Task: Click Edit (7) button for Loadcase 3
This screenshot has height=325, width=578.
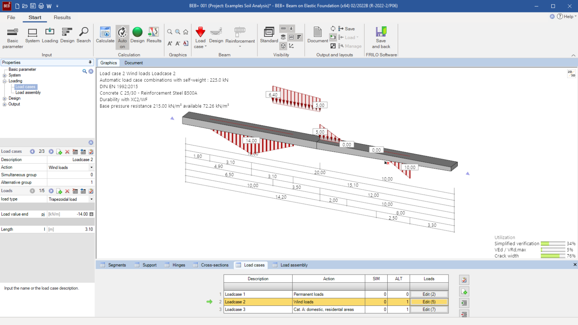Action: coord(429,310)
